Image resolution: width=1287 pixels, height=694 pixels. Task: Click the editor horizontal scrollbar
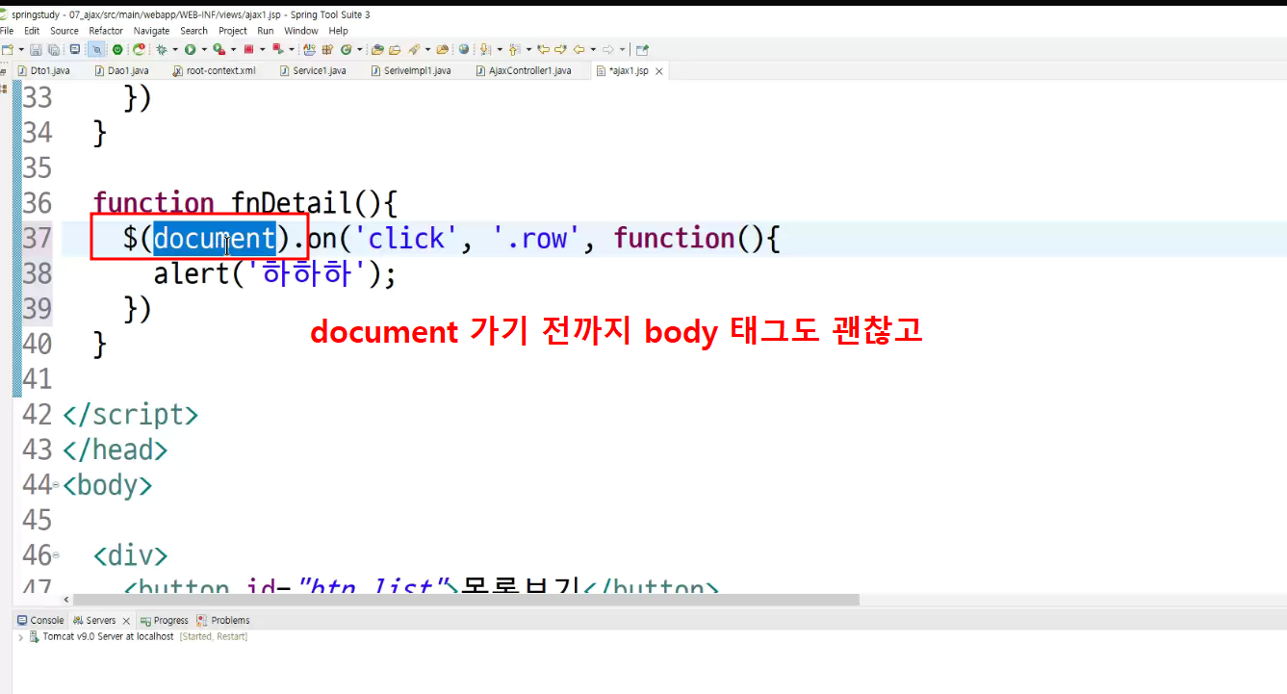(466, 599)
